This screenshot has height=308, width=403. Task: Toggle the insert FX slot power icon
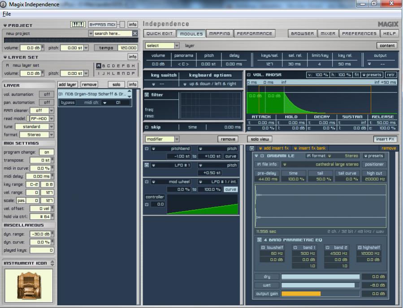coord(251,148)
